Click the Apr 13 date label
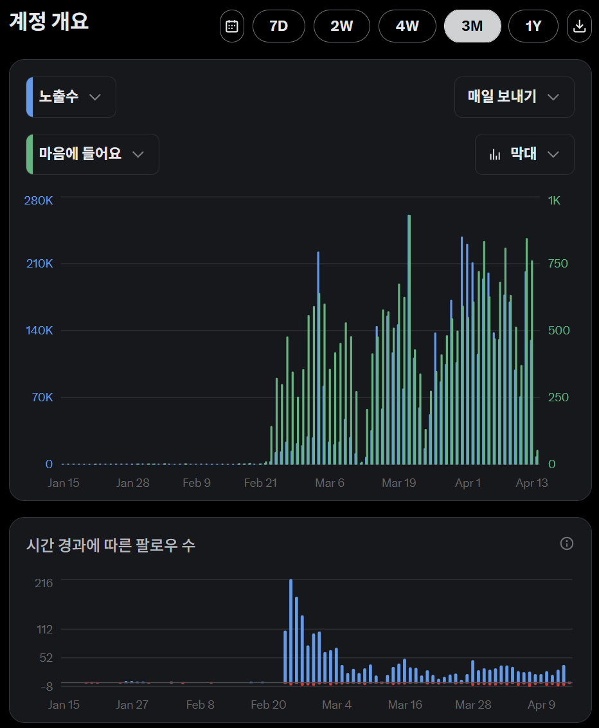The image size is (599, 728). pos(532,483)
